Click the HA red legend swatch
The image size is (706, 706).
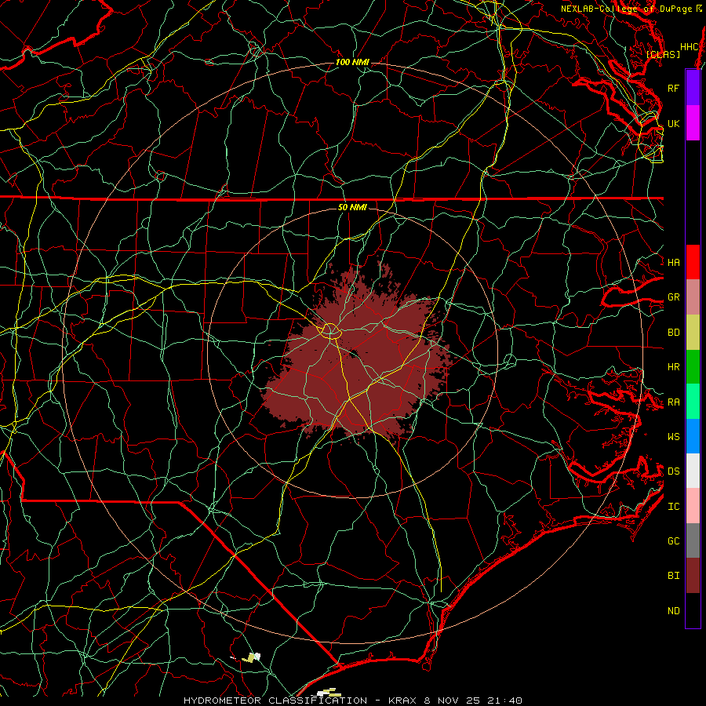click(693, 262)
